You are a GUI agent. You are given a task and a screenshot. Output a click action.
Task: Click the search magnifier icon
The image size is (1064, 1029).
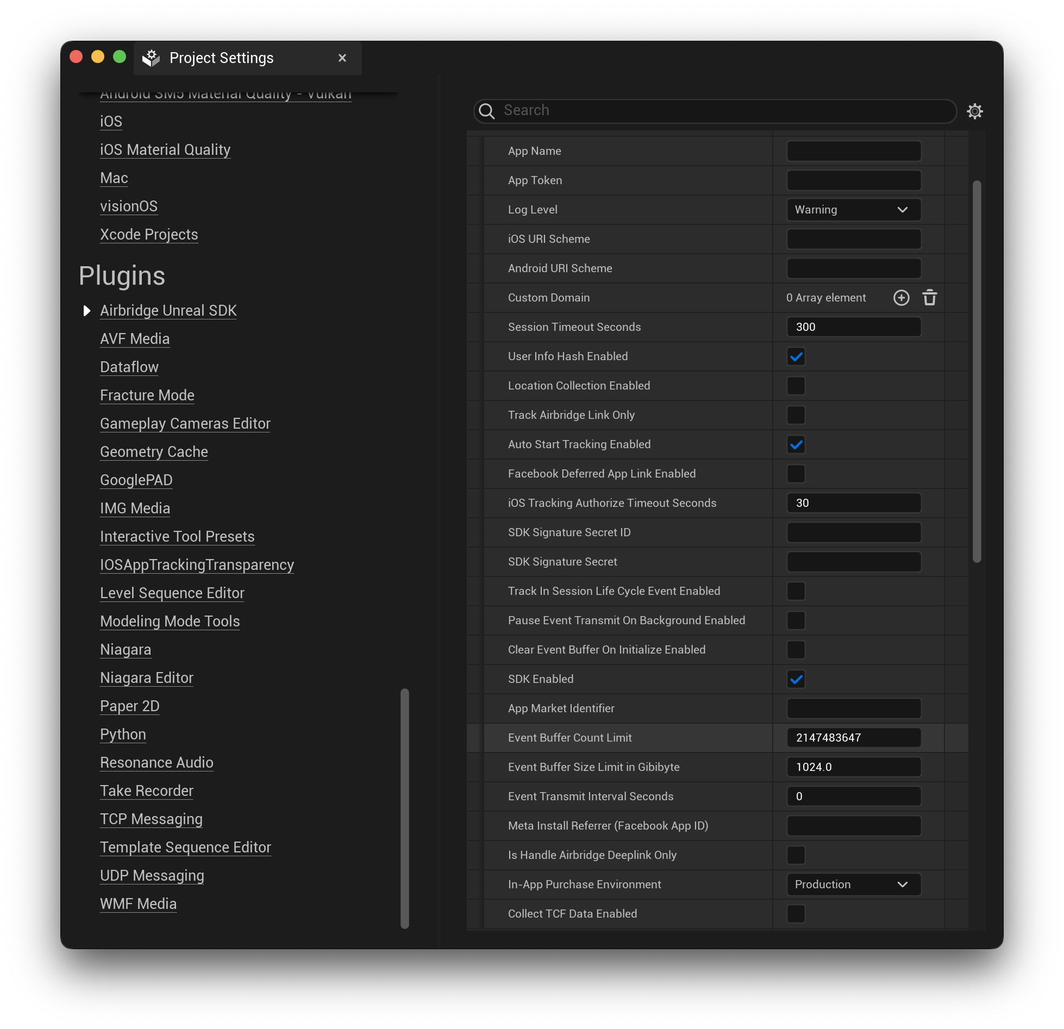coord(487,111)
